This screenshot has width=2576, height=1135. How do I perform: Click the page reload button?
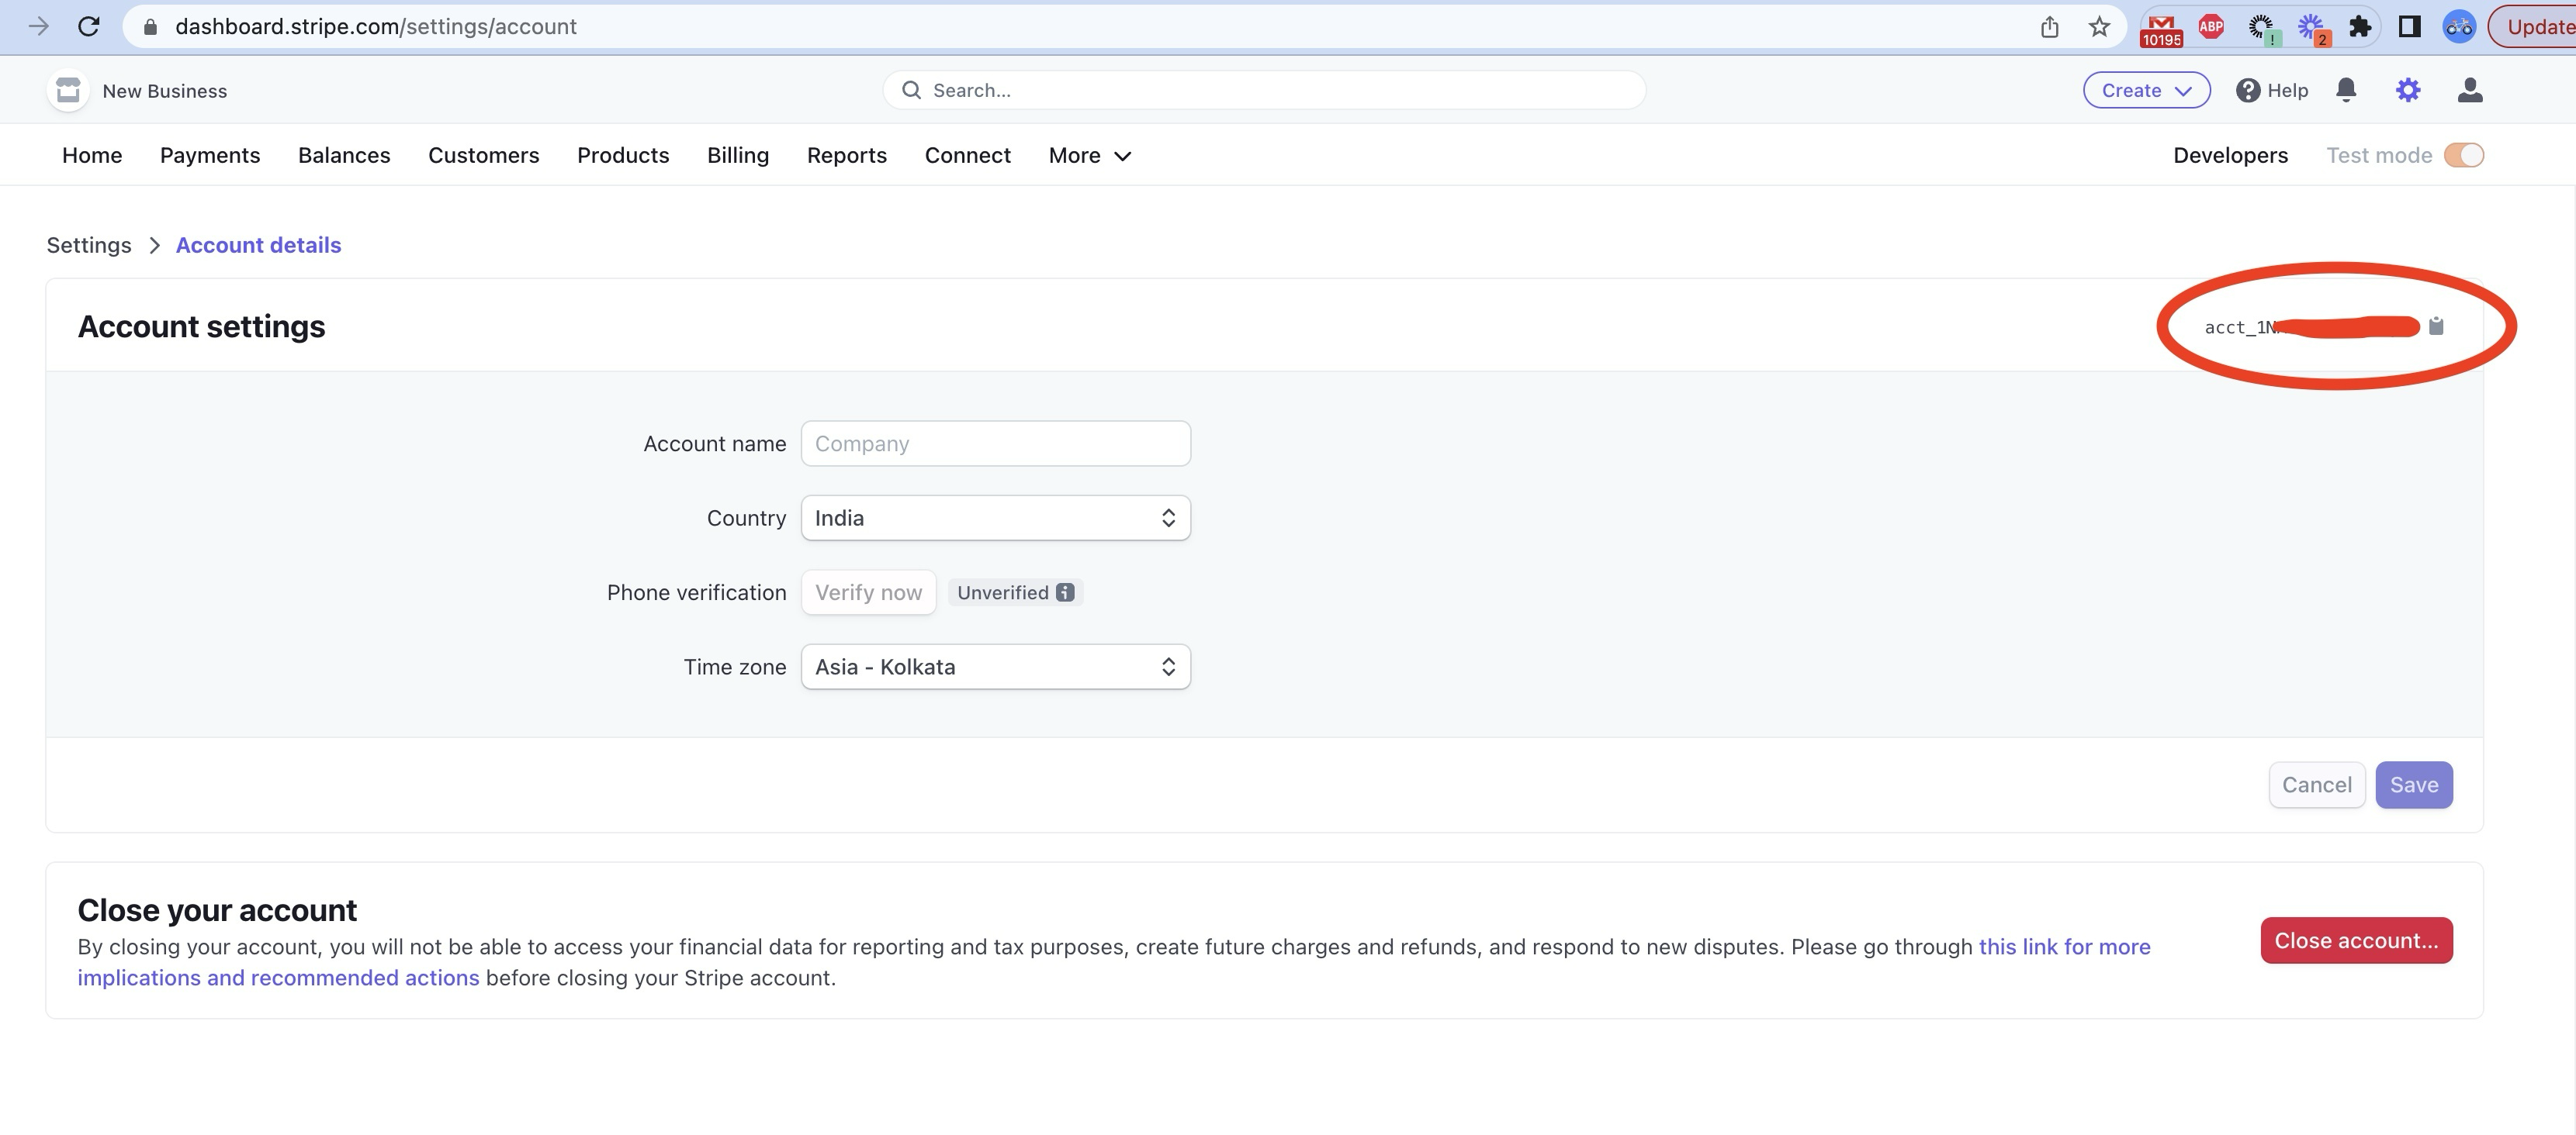pyautogui.click(x=89, y=27)
